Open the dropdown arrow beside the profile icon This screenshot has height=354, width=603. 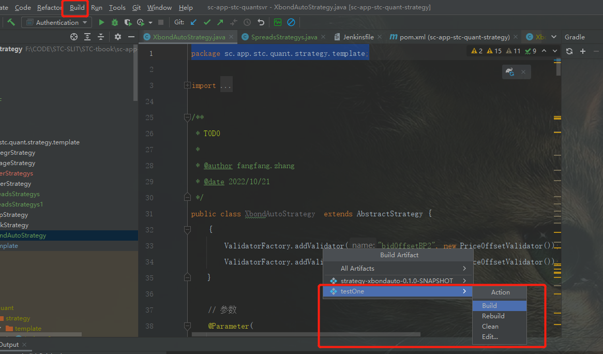[x=150, y=23]
